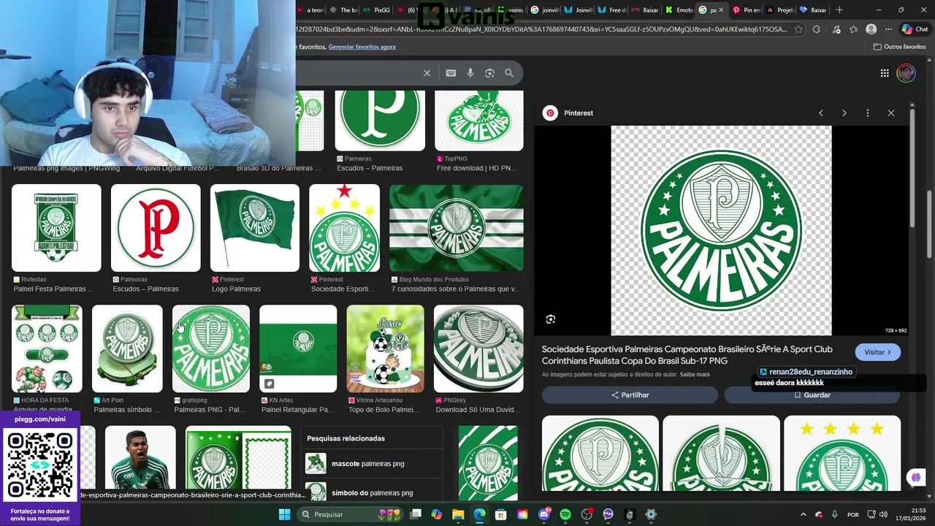The height and width of the screenshot is (526, 935).
Task: Click the Guardar button
Action: [812, 395]
